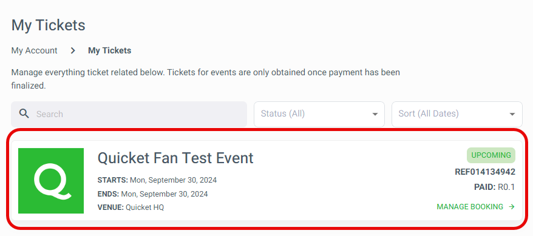Click the VENUE: Quicket HQ text
The height and width of the screenshot is (236, 533).
(x=131, y=207)
